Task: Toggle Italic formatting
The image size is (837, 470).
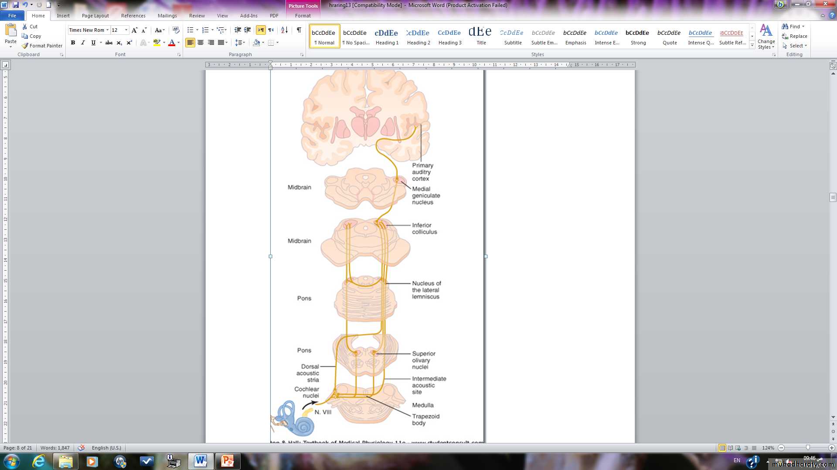Action: (x=83, y=43)
